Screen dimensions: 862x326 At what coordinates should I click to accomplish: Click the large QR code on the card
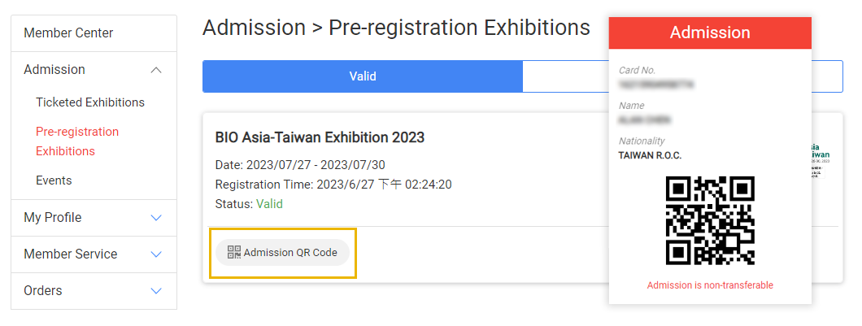(710, 220)
